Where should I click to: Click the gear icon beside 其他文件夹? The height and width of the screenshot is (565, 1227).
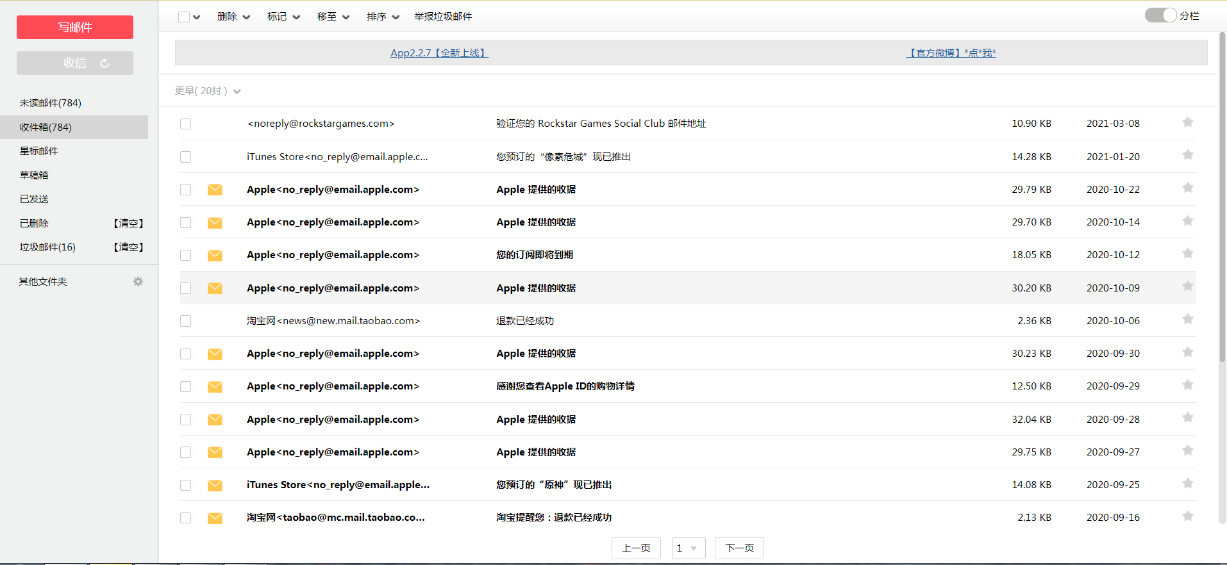pos(138,282)
